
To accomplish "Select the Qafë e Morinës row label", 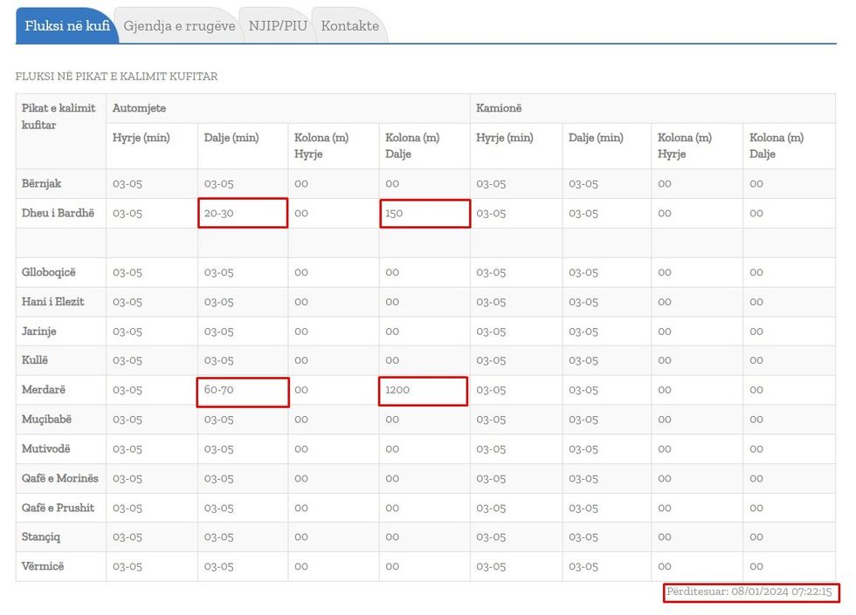I will [60, 478].
